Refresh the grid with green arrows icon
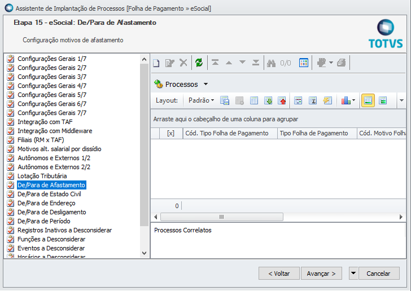Image resolution: width=411 pixels, height=291 pixels. (x=199, y=63)
